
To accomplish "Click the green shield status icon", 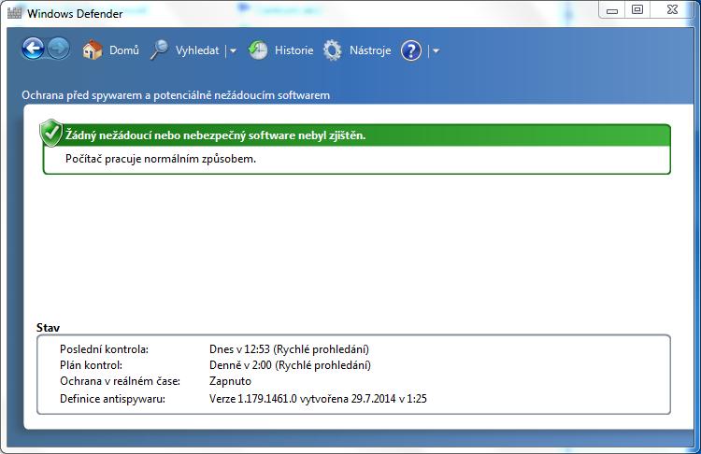I will pos(51,133).
